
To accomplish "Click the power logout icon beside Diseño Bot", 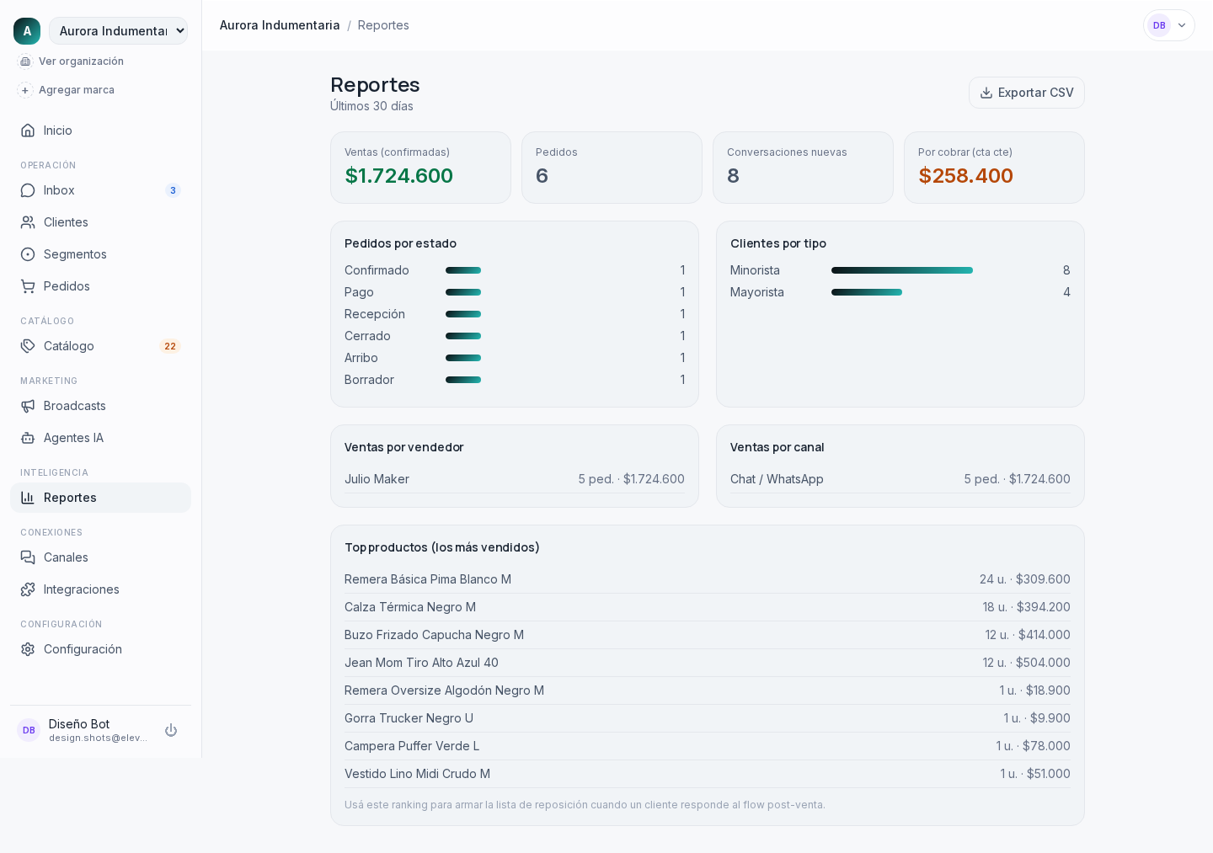I will pyautogui.click(x=171, y=730).
